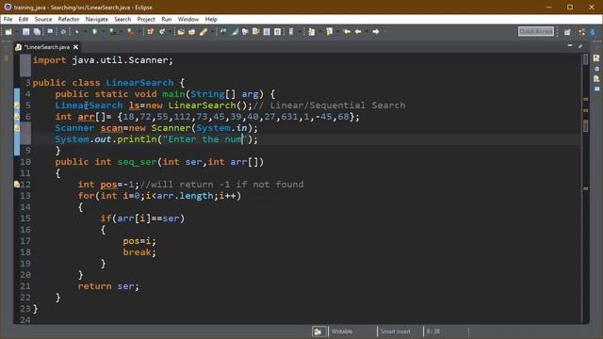Viewport: 603px width, 339px height.
Task: Click warning marker on line 6
Action: (x=17, y=117)
